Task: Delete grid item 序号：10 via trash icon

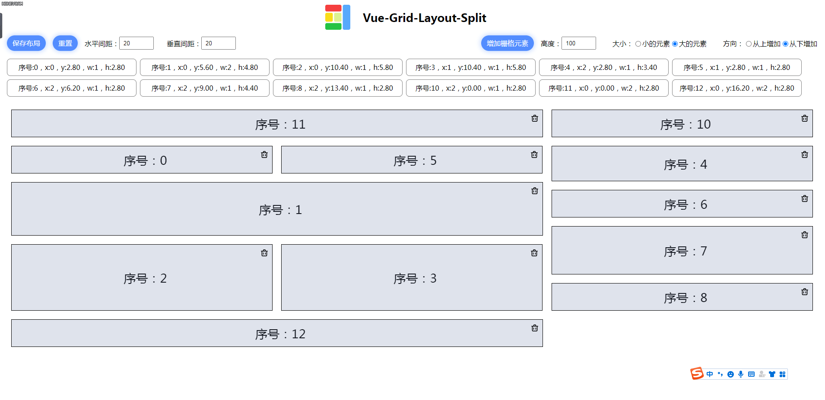Action: coord(805,118)
